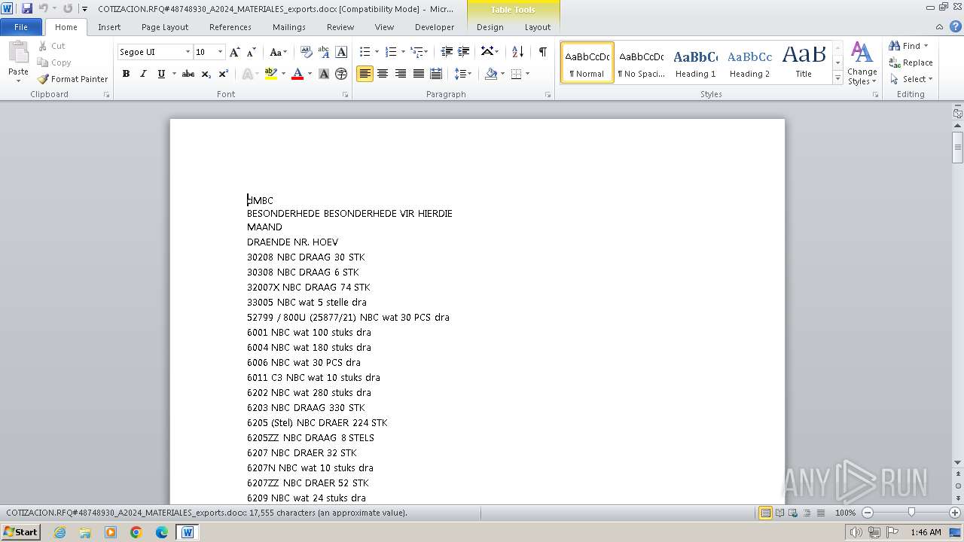Toggle Bold formatting
964x542 pixels.
(x=126, y=74)
